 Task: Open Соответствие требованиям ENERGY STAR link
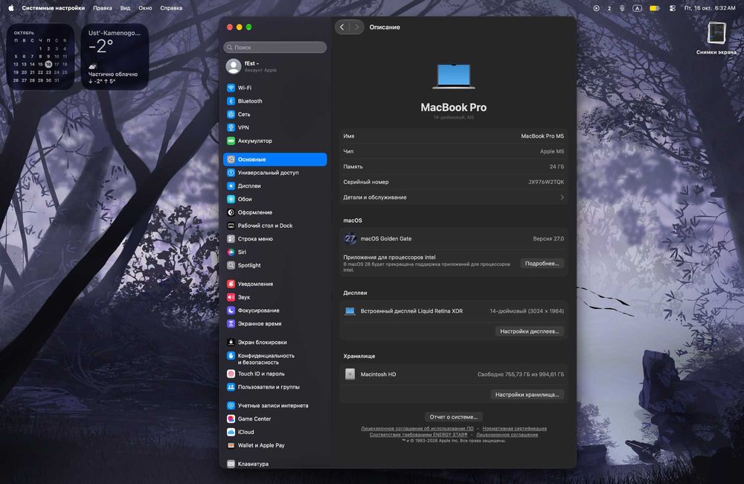(x=418, y=435)
